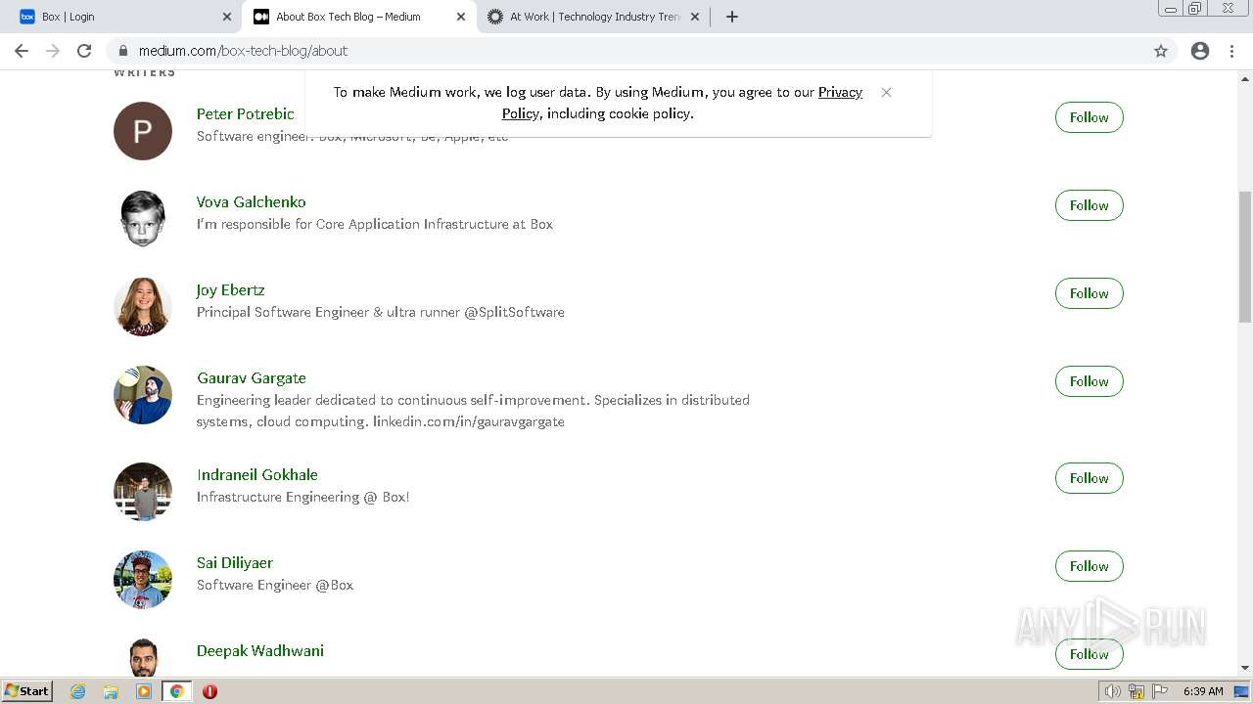The height and width of the screenshot is (704, 1253).
Task: Follow Deepak Wadhwani
Action: click(x=1090, y=654)
